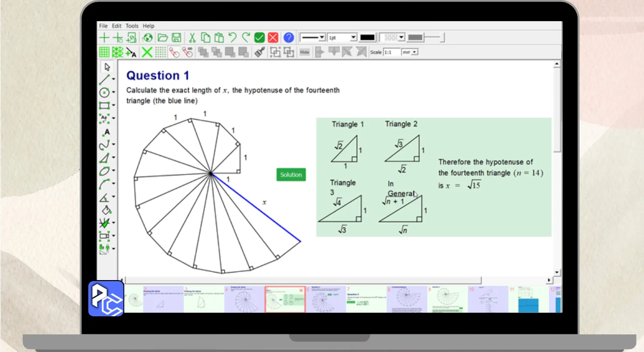
Task: Click the Question 1 heading
Action: (x=157, y=75)
